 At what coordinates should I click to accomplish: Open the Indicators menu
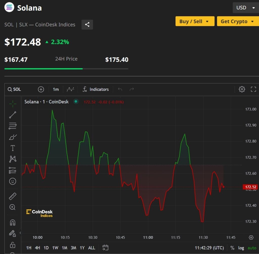(96, 89)
